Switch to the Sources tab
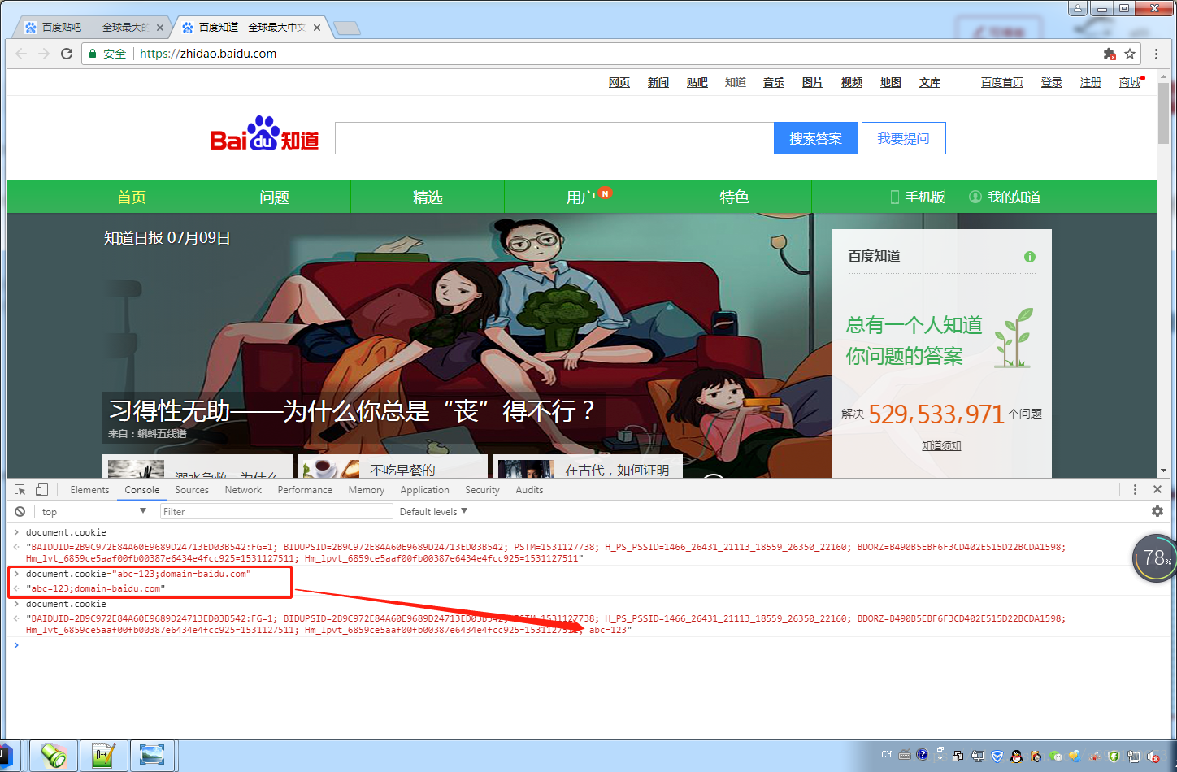Screen dimensions: 1177x772 (192, 489)
